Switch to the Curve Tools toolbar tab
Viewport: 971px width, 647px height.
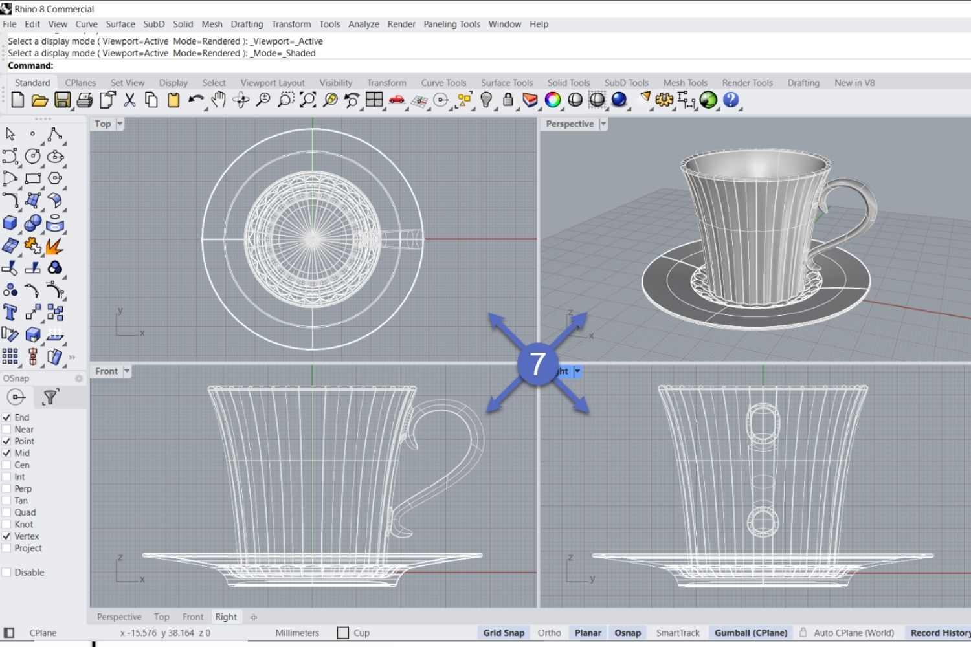point(443,82)
